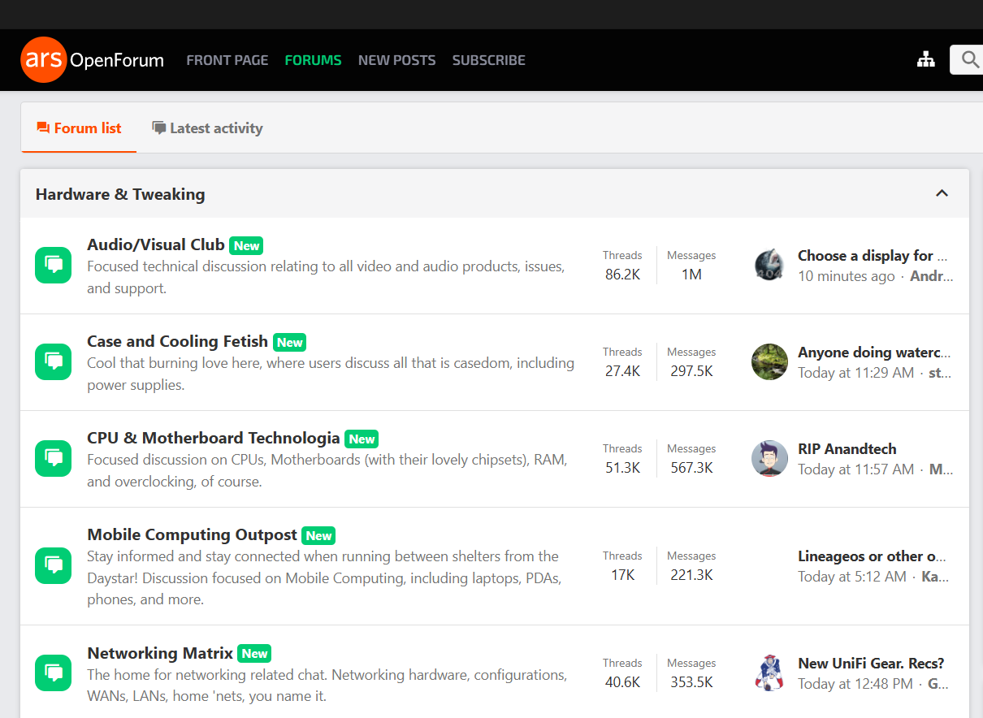Click the 221.3K messages count

pyautogui.click(x=691, y=575)
